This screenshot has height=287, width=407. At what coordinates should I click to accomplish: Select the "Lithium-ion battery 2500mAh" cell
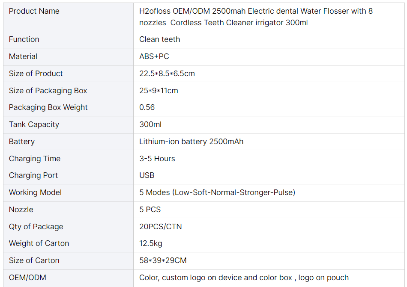[x=191, y=142]
